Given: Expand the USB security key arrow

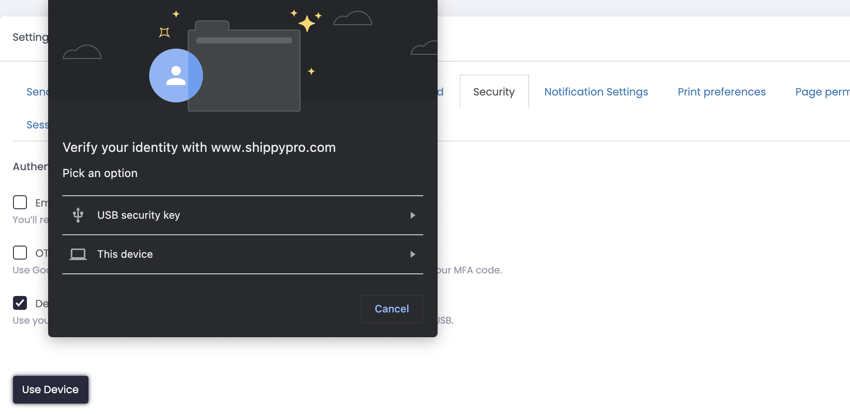Looking at the screenshot, I should pyautogui.click(x=413, y=215).
